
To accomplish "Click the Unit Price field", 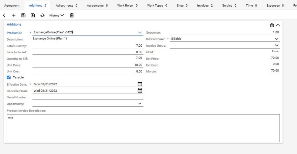I will 88,65.
